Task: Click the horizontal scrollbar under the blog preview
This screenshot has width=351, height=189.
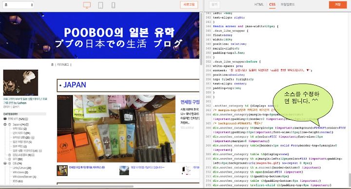Action: [67, 186]
